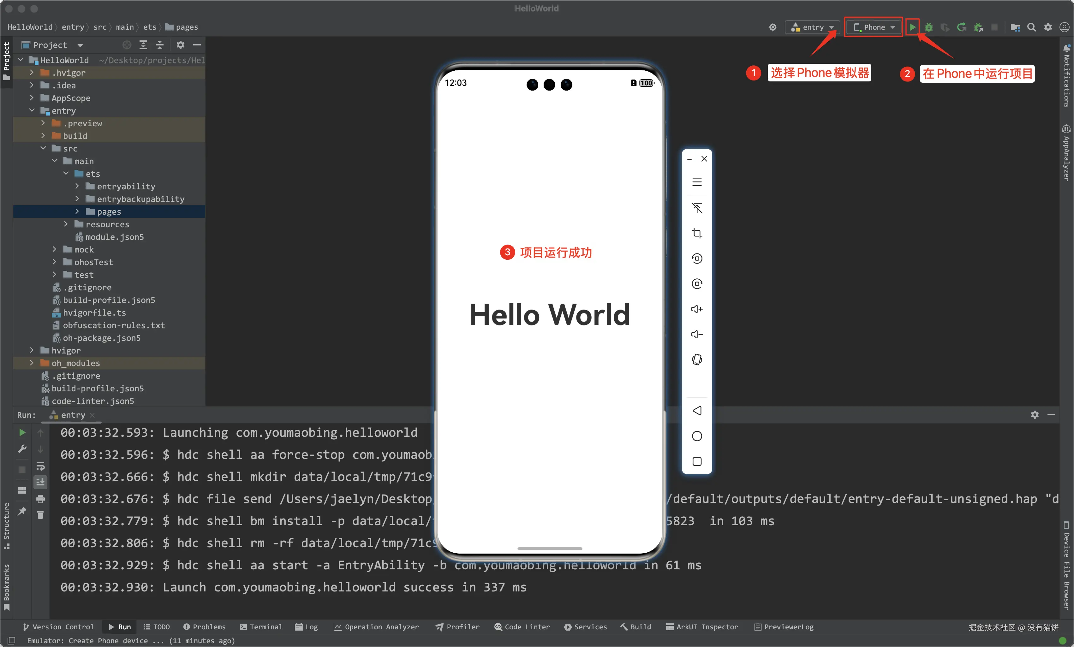Click the Debug bug icon in toolbar
This screenshot has width=1074, height=647.
[928, 27]
